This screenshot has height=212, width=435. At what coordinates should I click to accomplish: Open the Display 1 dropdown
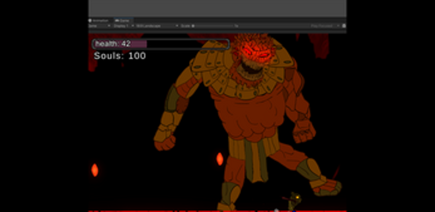tap(124, 26)
